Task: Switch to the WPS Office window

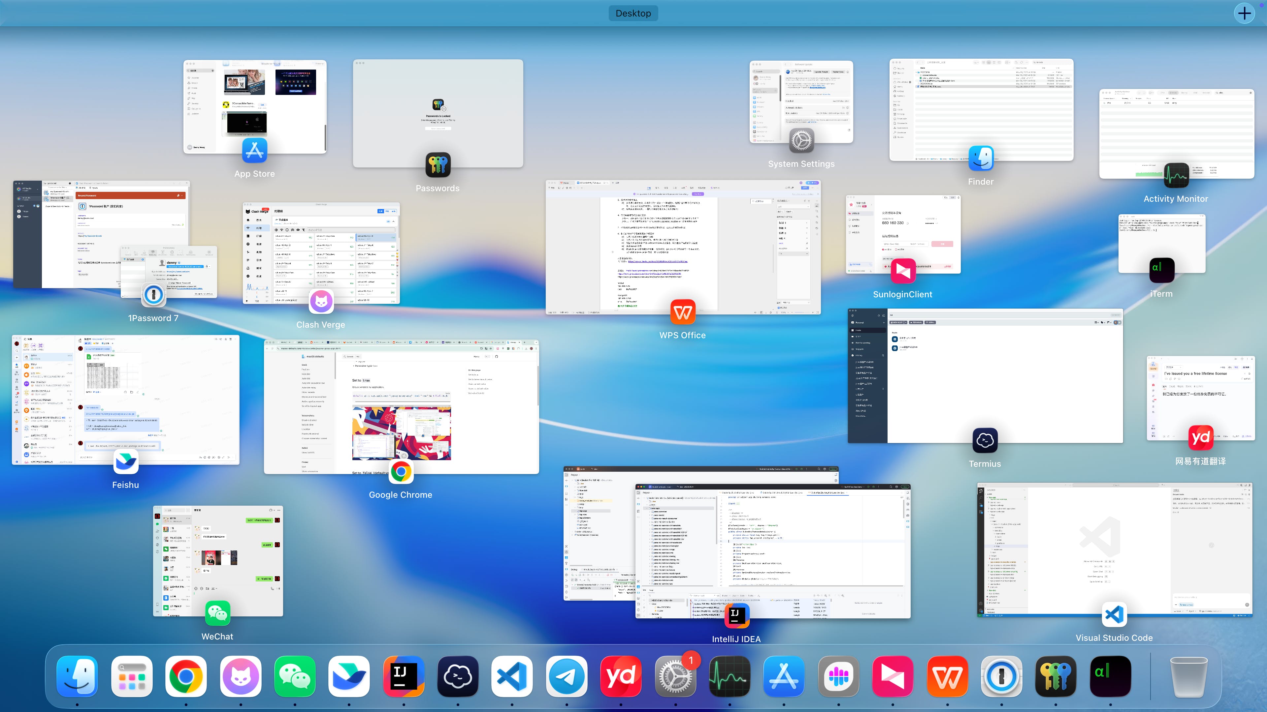Action: point(683,247)
